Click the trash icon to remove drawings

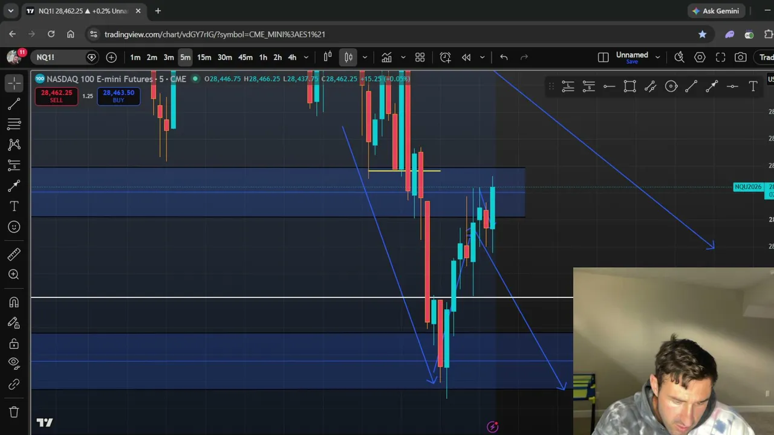click(14, 412)
